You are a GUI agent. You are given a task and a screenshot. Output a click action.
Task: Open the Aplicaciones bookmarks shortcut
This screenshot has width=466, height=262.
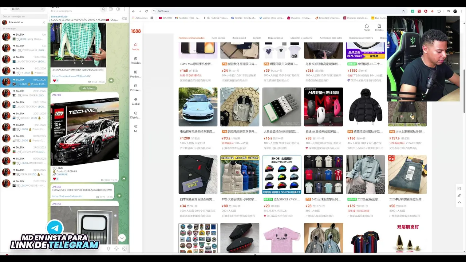[139, 18]
